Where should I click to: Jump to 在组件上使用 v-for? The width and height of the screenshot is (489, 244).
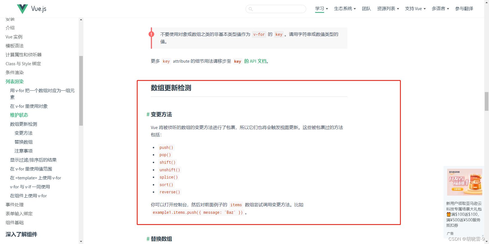[28, 196]
